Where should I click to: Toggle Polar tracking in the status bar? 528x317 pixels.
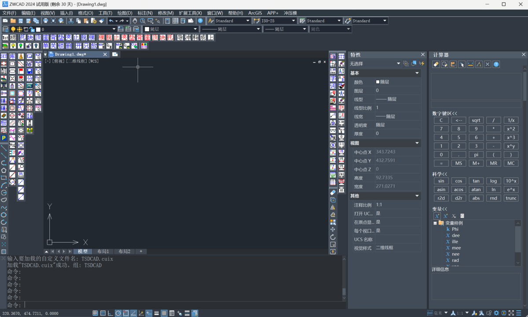tap(118, 313)
